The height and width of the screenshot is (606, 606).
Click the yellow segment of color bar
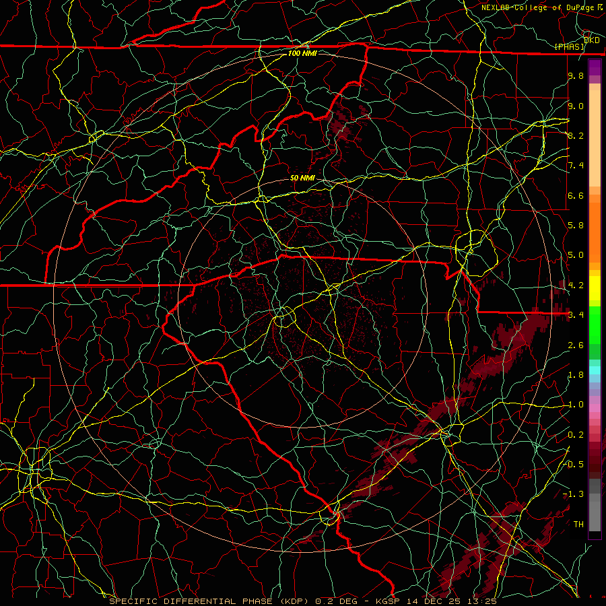pos(595,288)
